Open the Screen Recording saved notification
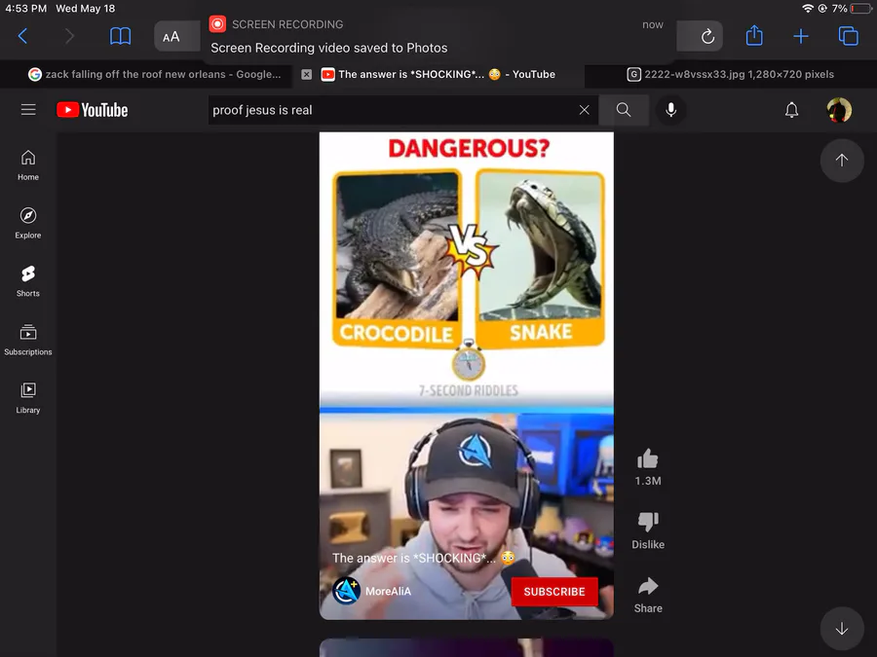This screenshot has height=657, width=877. [x=438, y=37]
